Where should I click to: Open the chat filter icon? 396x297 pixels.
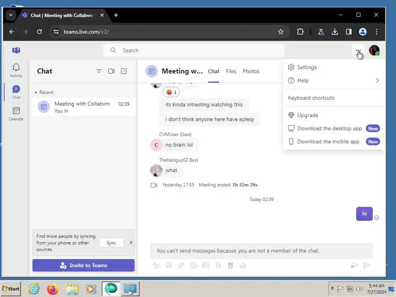click(99, 71)
